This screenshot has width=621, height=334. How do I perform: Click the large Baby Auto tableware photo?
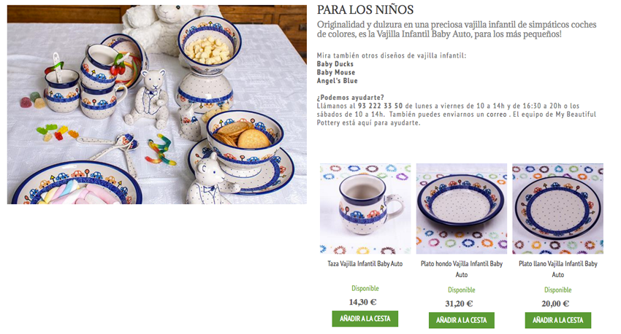click(157, 105)
